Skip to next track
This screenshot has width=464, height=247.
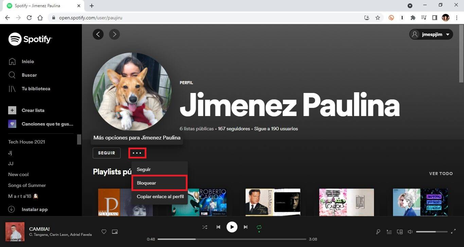[246, 227]
